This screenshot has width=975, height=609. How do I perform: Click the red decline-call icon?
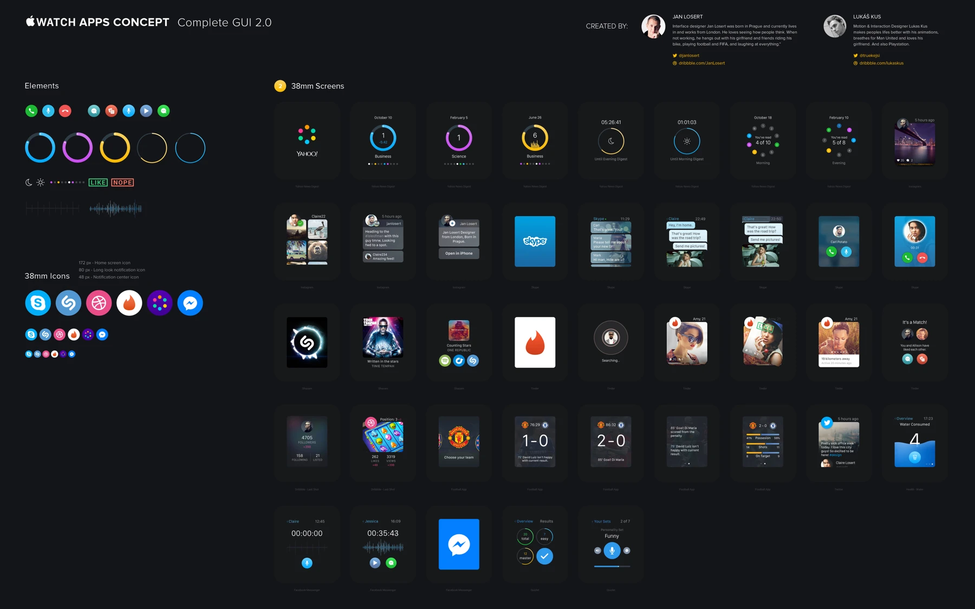coord(64,111)
